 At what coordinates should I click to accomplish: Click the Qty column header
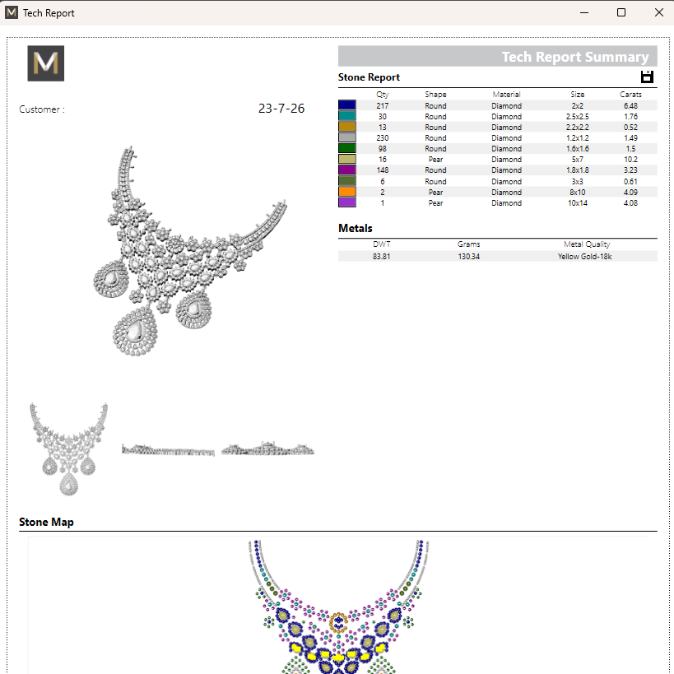pyautogui.click(x=382, y=94)
